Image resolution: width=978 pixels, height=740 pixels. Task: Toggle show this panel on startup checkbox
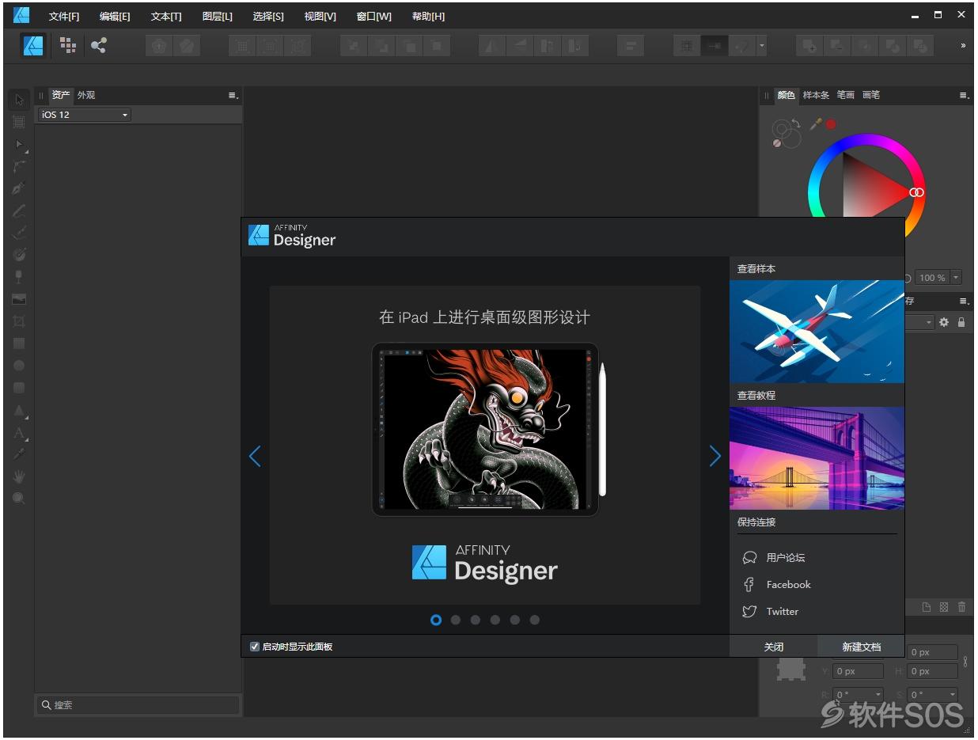(x=255, y=647)
